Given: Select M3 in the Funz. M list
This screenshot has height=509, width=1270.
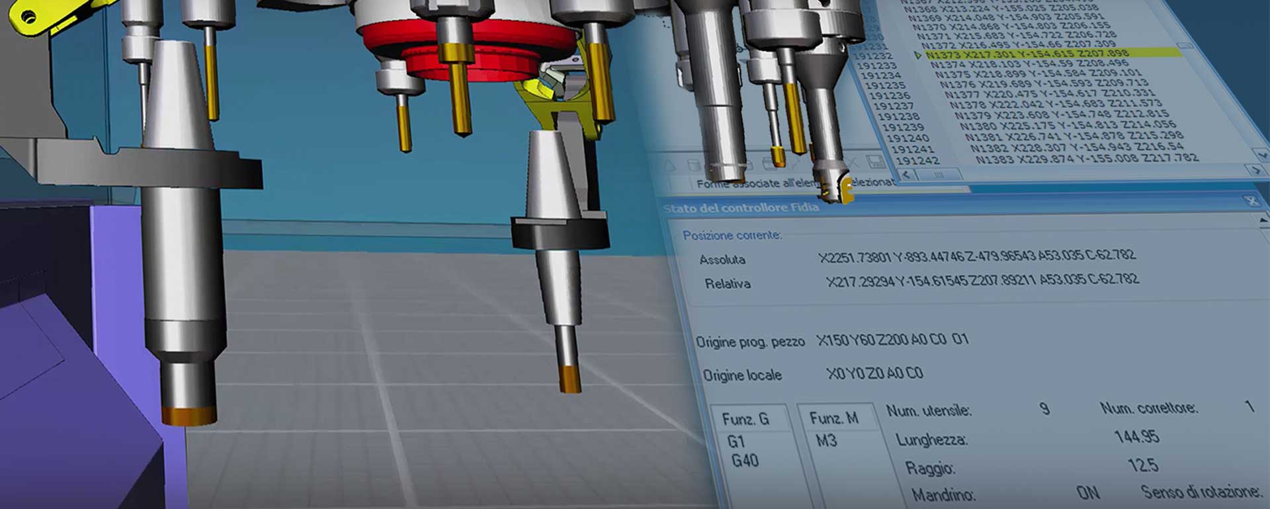Looking at the screenshot, I should pos(826,440).
